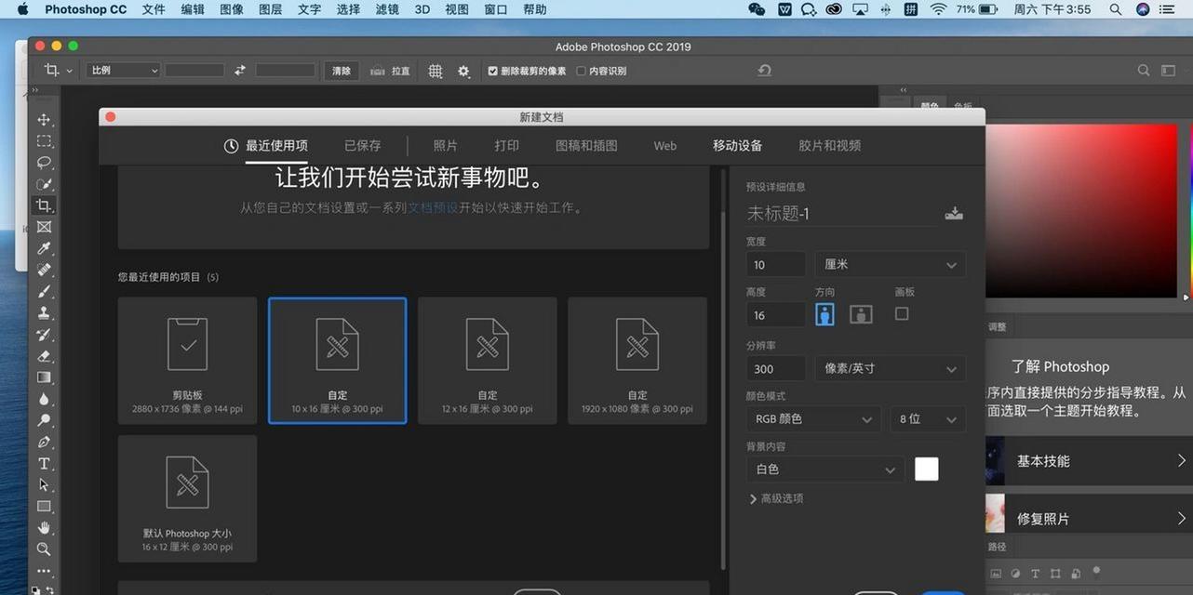The image size is (1193, 595).
Task: Open the RGB 颜色 mode dropdown
Action: [x=813, y=419]
